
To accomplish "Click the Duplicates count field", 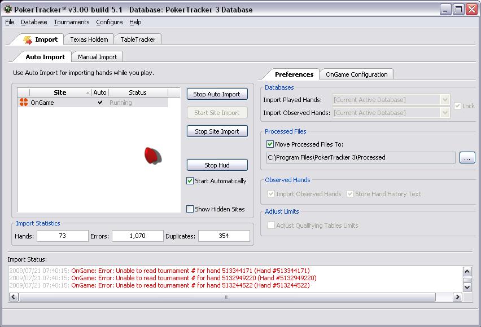I will point(224,236).
